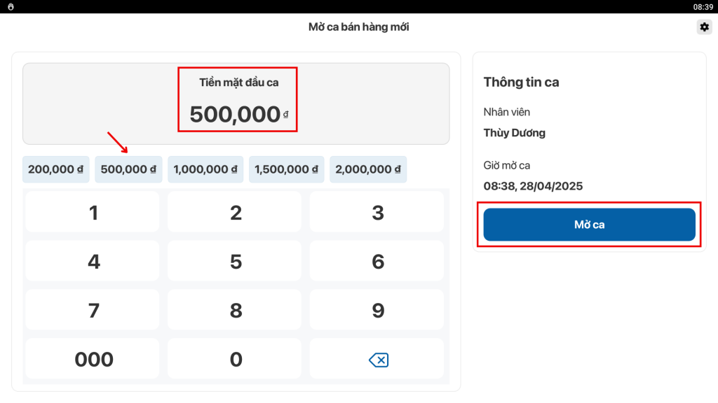The image size is (718, 403).
Task: Hit number 6 on the keypad
Action: tap(377, 262)
